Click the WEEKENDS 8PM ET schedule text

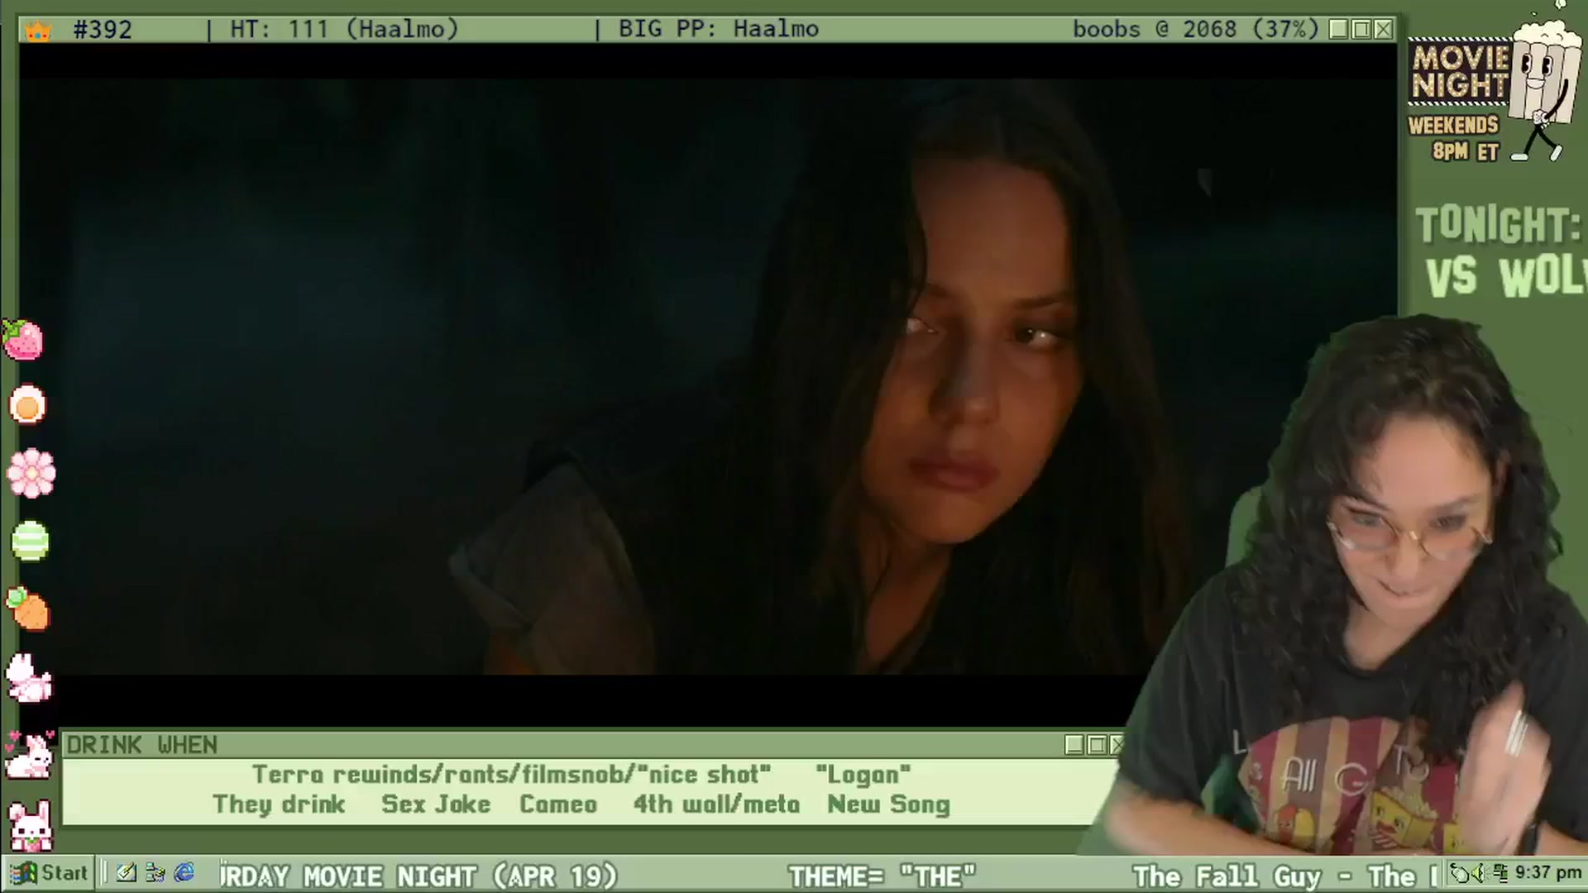click(x=1454, y=138)
